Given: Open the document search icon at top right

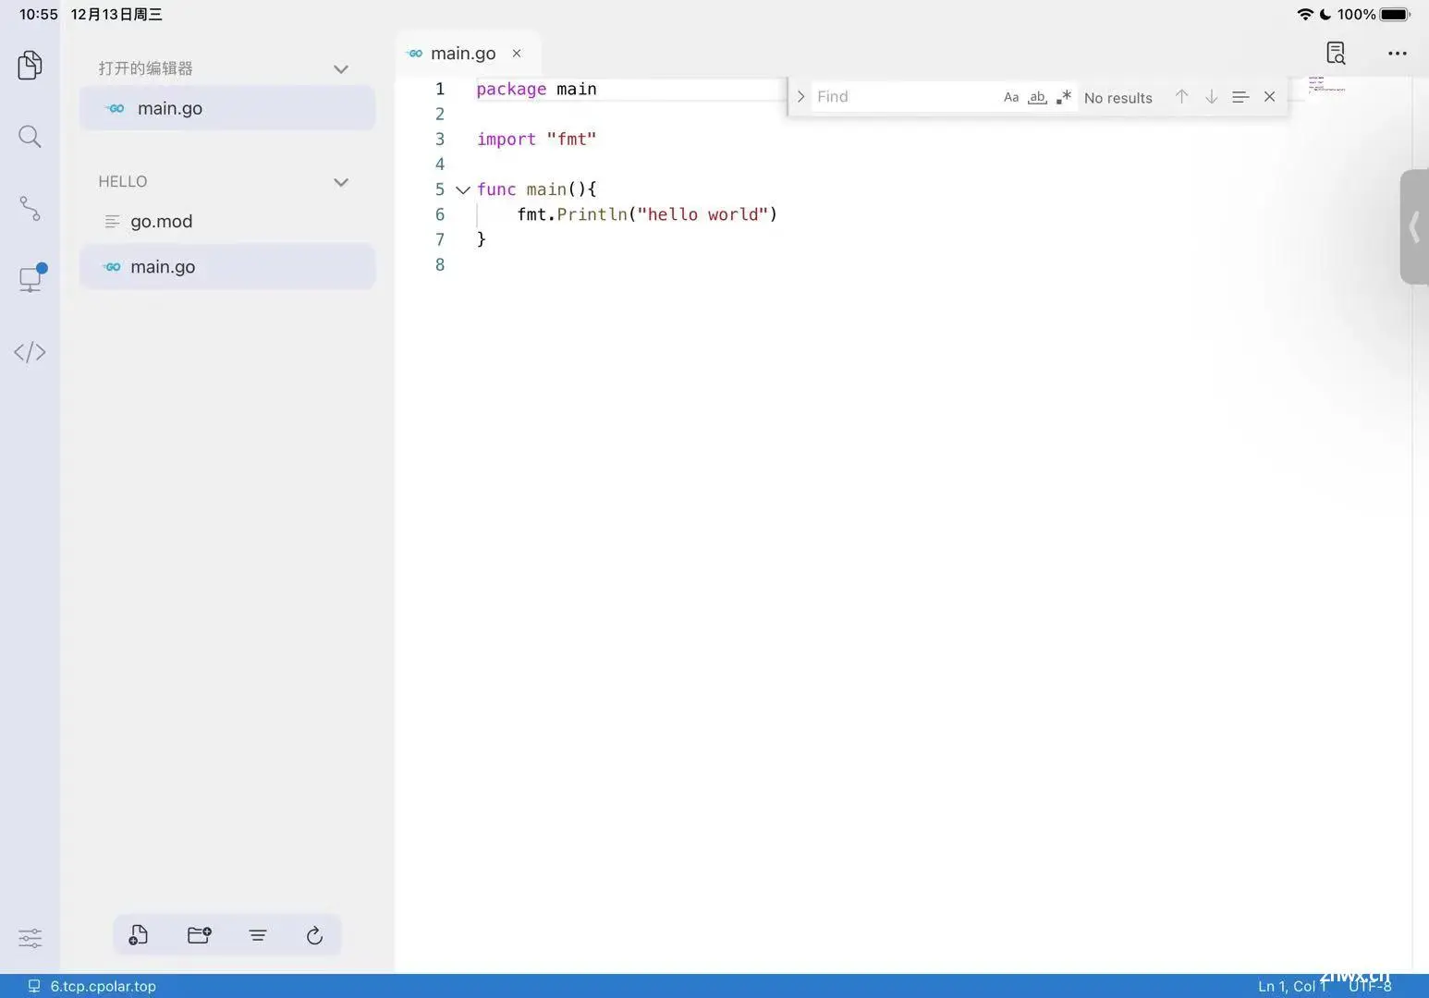Looking at the screenshot, I should click(1336, 53).
